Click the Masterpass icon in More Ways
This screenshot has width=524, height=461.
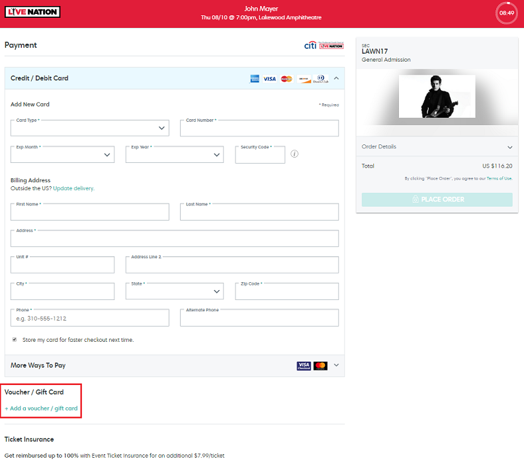point(320,366)
